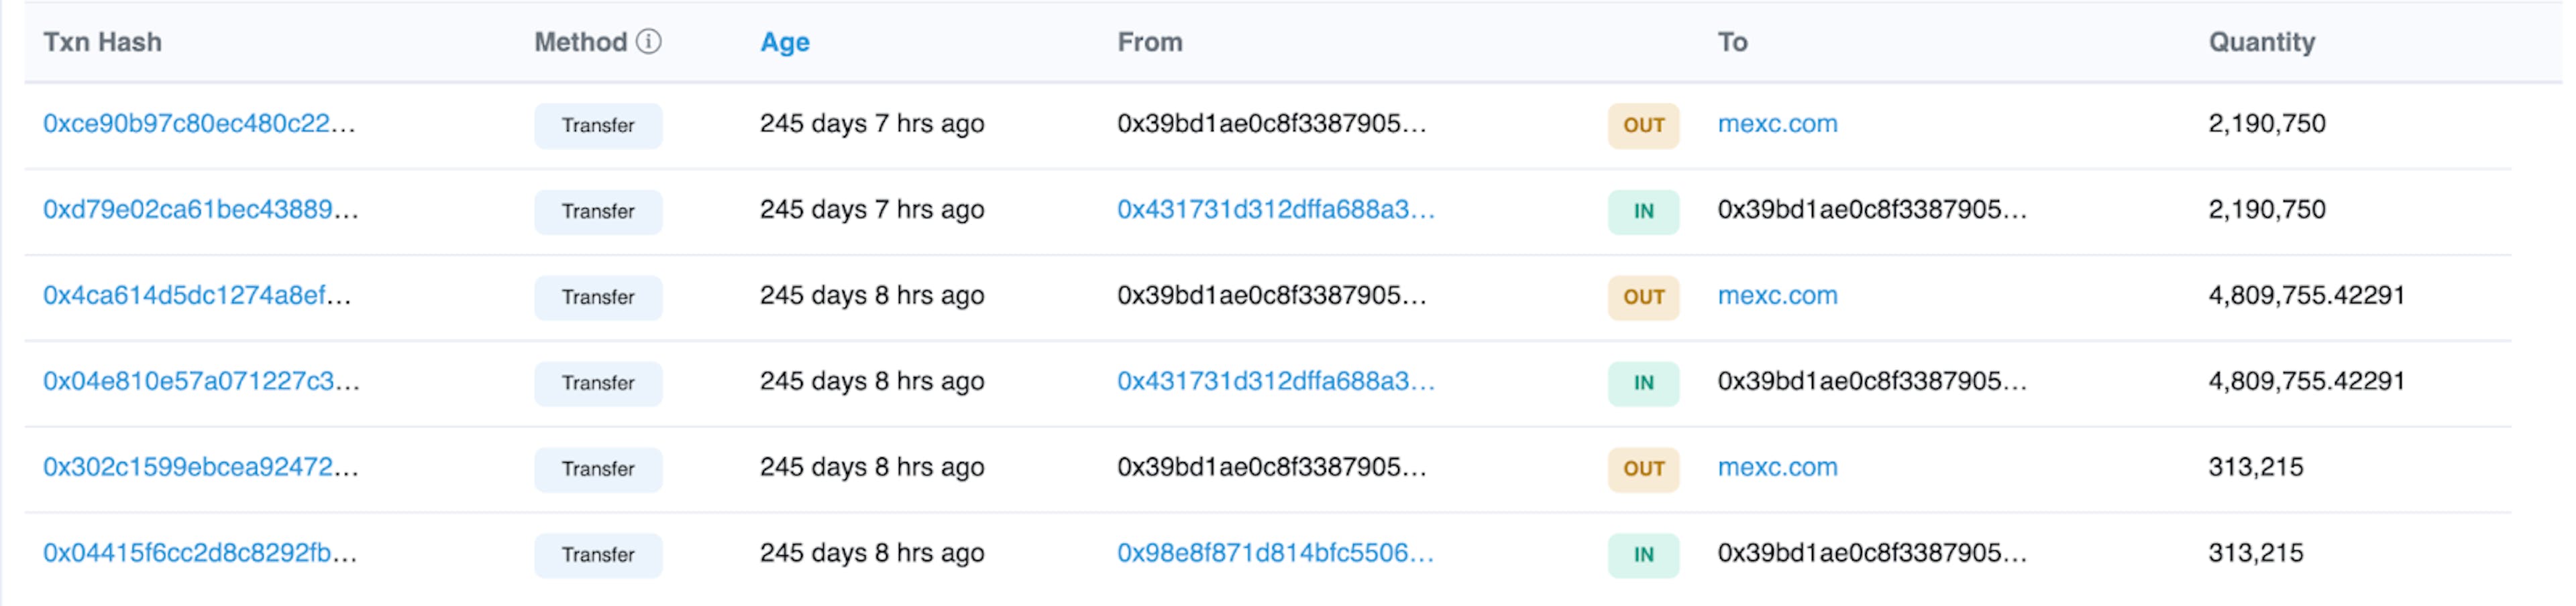Click the OUT badge in first row
The width and height of the screenshot is (2576, 606).
tap(1643, 126)
